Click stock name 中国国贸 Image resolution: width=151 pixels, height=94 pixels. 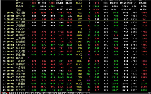click(21, 32)
